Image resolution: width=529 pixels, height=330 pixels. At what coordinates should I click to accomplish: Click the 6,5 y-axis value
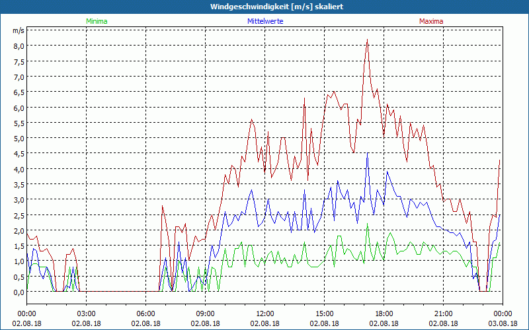pyautogui.click(x=19, y=92)
